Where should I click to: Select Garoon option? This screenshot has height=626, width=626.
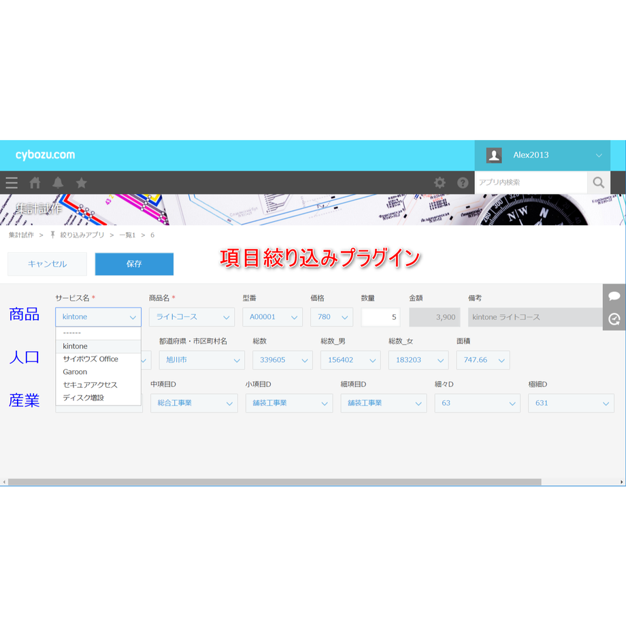click(x=98, y=372)
